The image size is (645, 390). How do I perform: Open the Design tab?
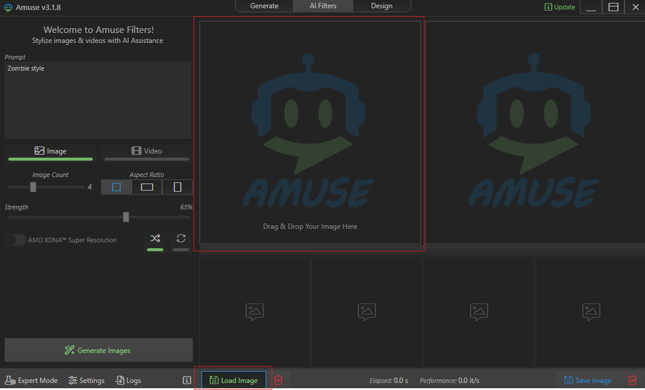pos(381,6)
